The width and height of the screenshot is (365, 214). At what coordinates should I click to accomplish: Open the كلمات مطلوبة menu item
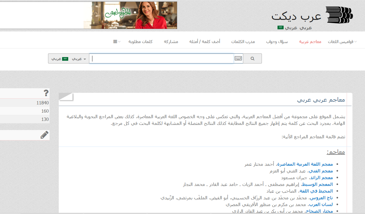pos(140,42)
